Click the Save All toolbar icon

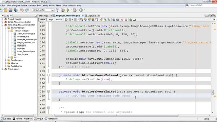click(x=16, y=10)
